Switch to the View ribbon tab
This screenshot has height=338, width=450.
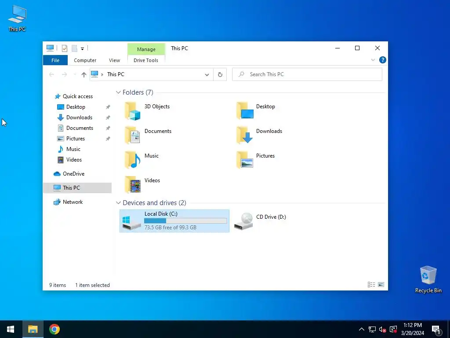coord(114,60)
